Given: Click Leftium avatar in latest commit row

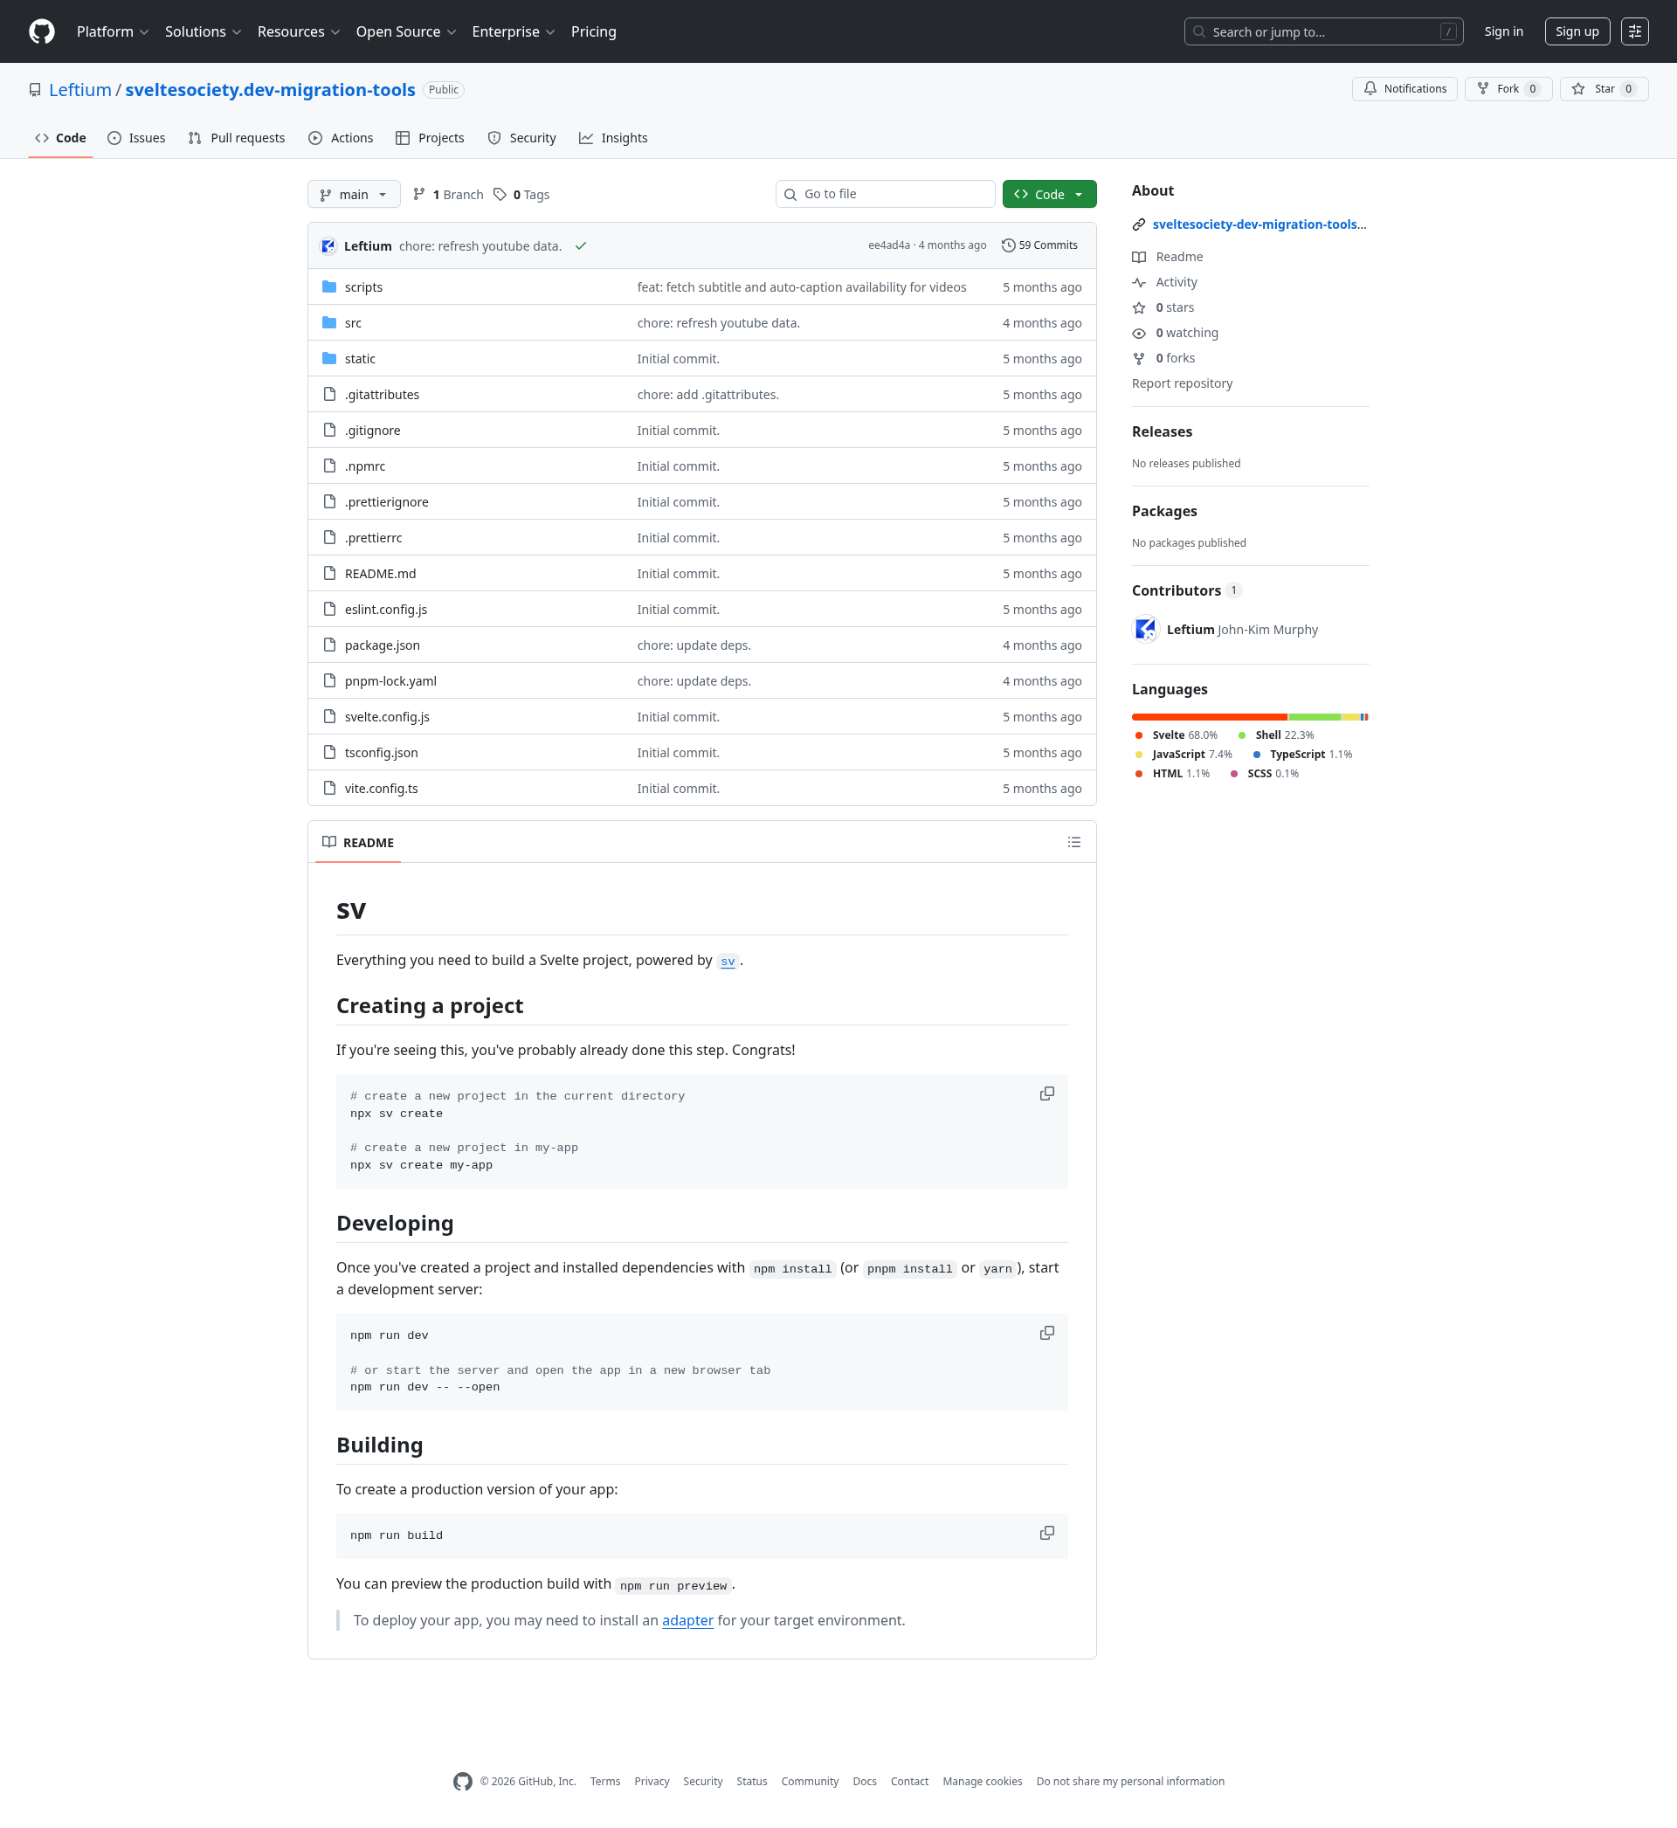Looking at the screenshot, I should 328,245.
